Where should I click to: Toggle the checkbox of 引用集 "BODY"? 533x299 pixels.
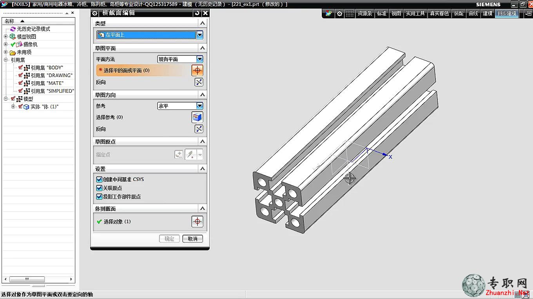[x=21, y=67]
